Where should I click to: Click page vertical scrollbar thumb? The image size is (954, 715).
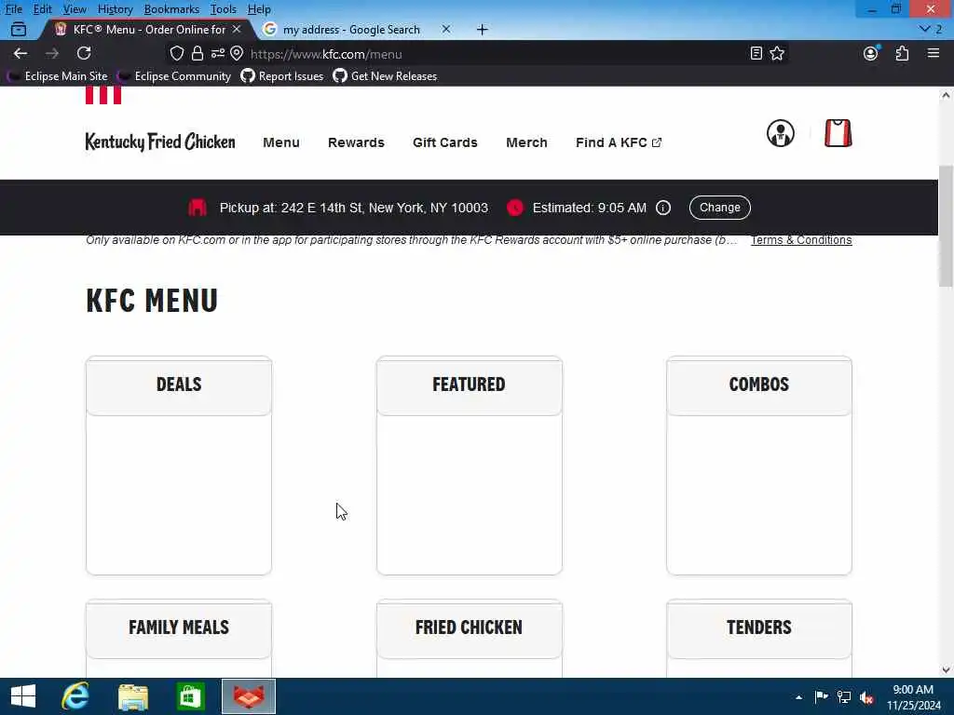coord(946,225)
